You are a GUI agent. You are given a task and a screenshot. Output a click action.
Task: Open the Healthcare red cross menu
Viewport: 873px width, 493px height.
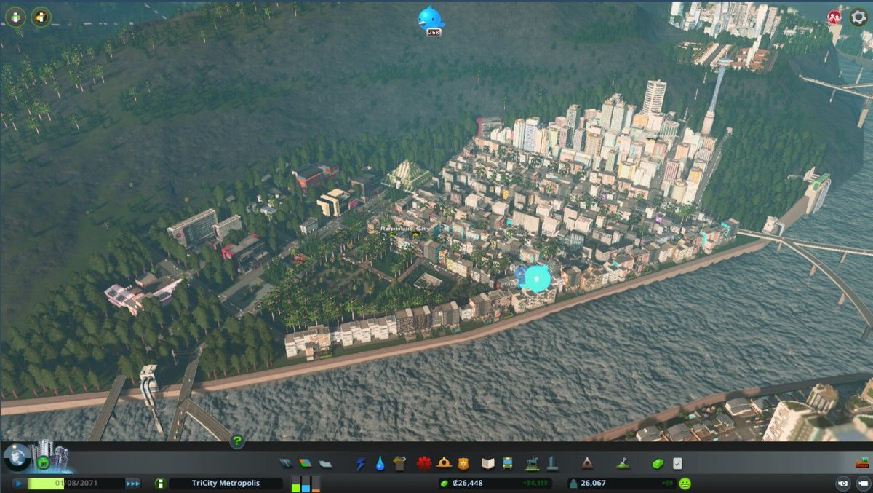(x=424, y=464)
